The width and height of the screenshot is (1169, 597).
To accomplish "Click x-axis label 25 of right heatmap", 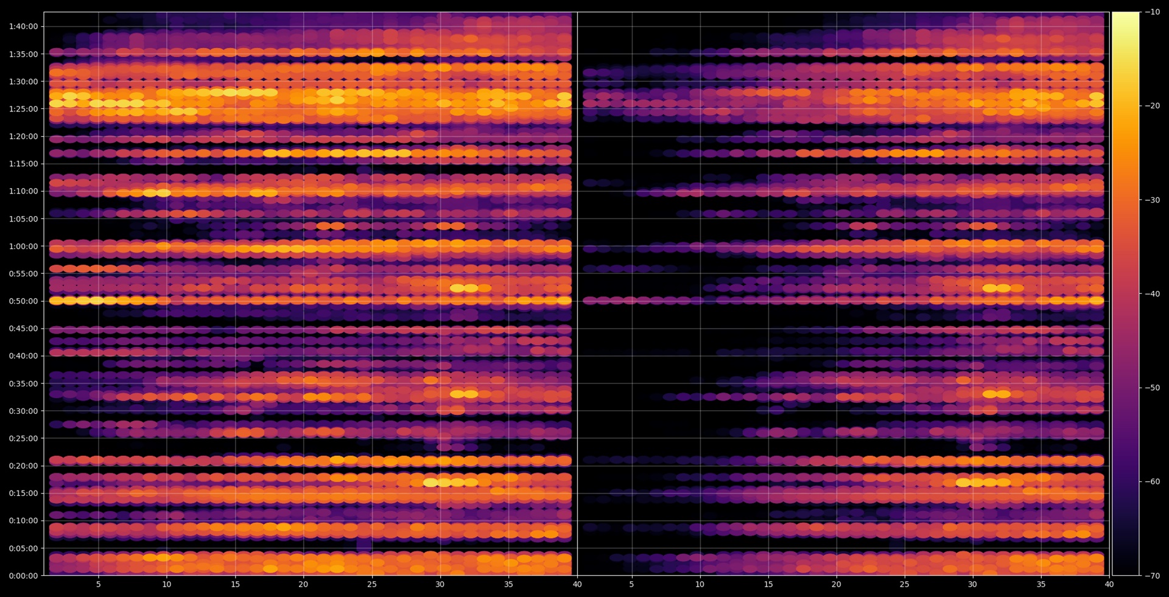I will pos(905,584).
